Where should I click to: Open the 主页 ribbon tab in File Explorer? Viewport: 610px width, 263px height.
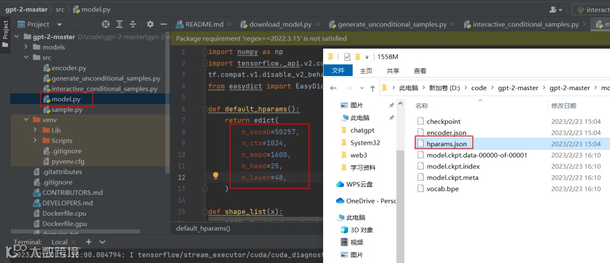(x=365, y=71)
